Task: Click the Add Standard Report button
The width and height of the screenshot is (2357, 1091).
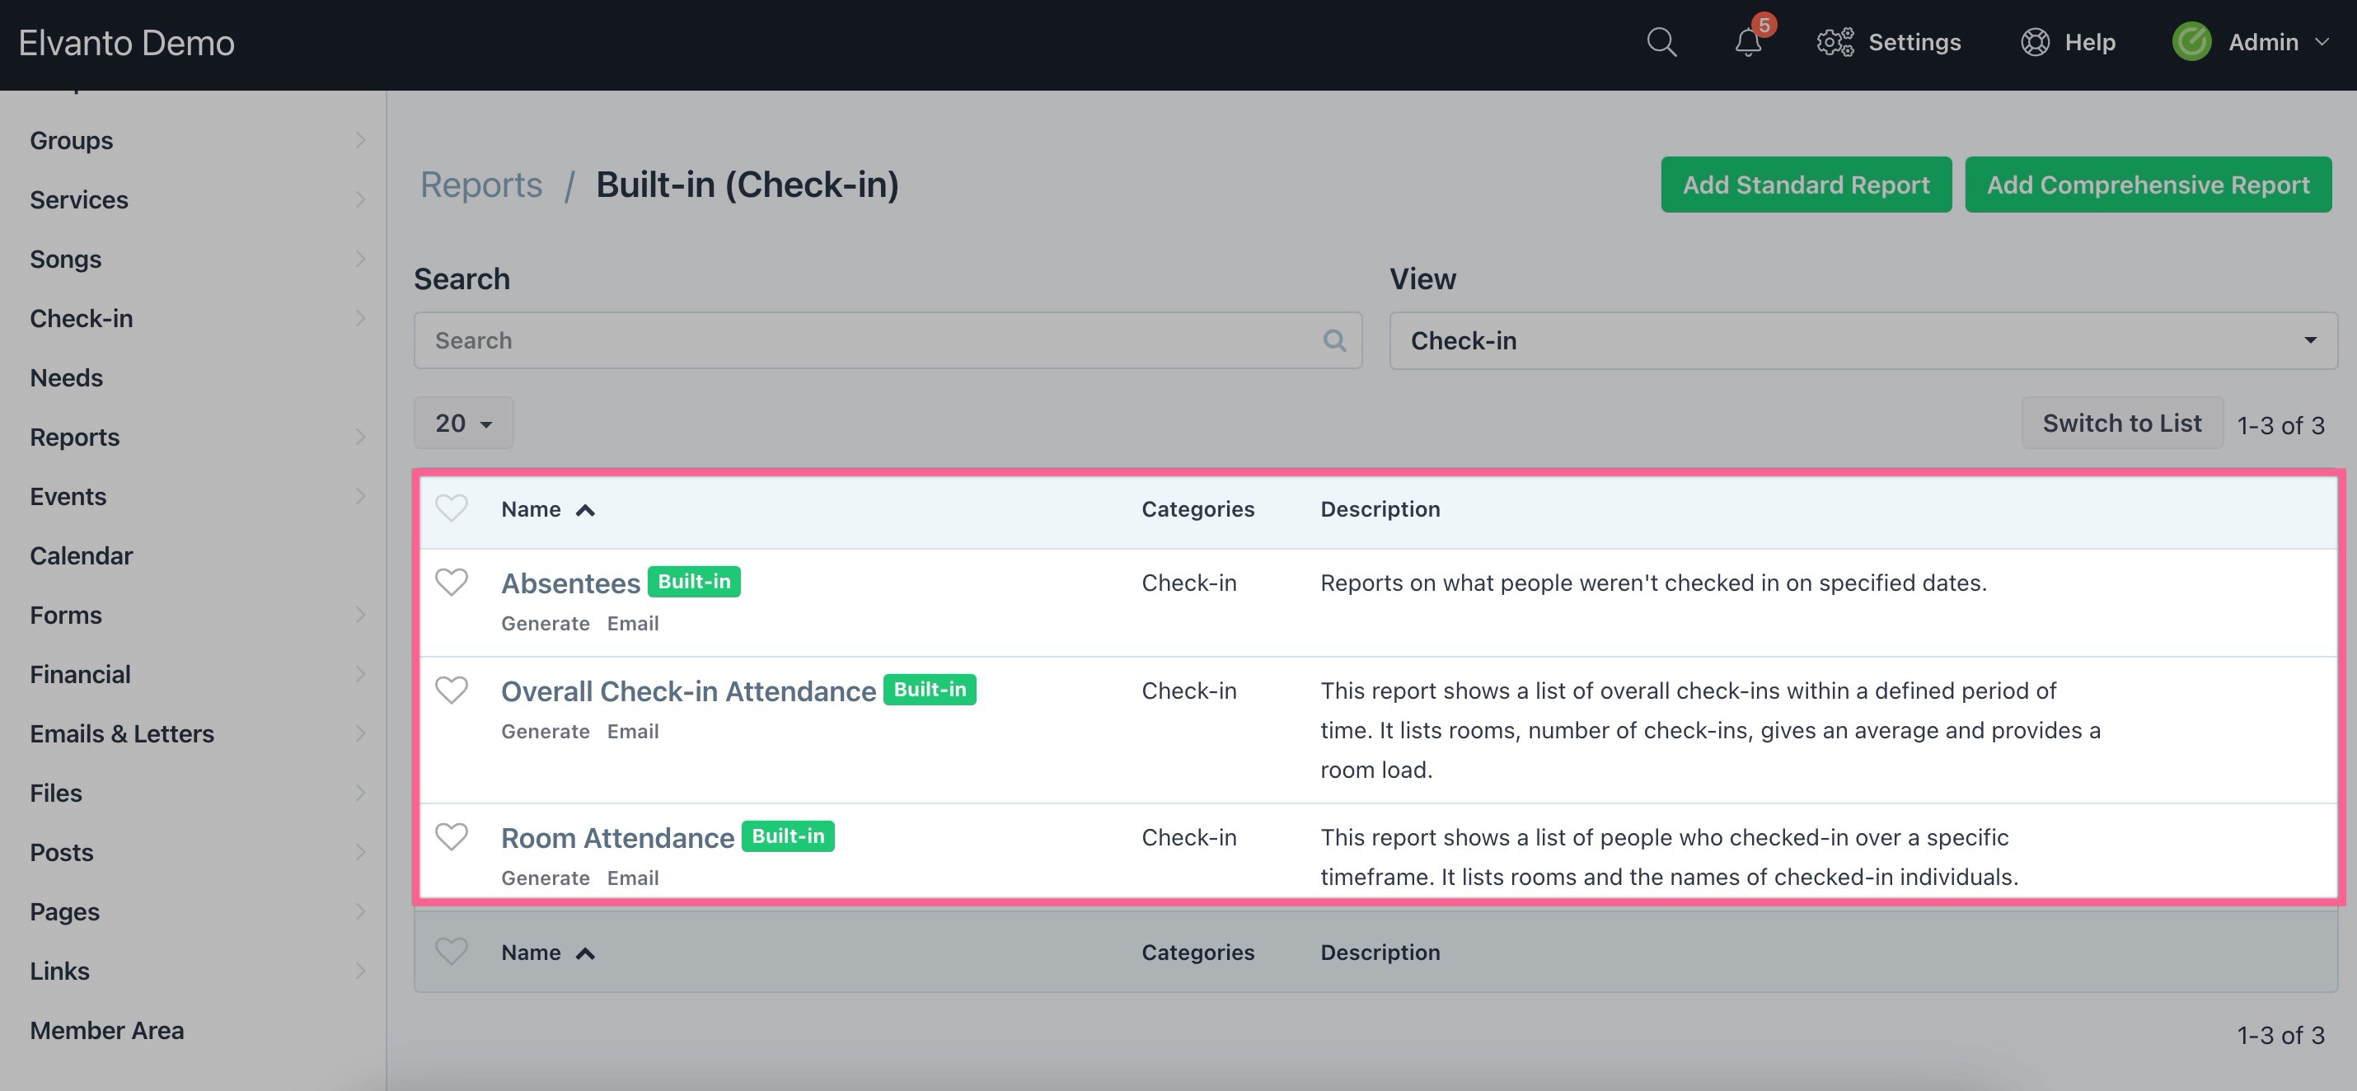Action: coord(1806,185)
